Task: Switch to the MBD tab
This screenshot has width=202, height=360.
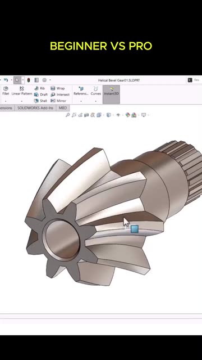Action: (63, 108)
